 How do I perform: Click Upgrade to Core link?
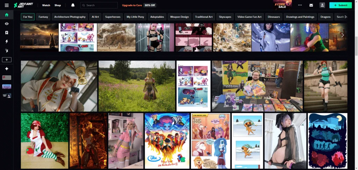pyautogui.click(x=132, y=5)
